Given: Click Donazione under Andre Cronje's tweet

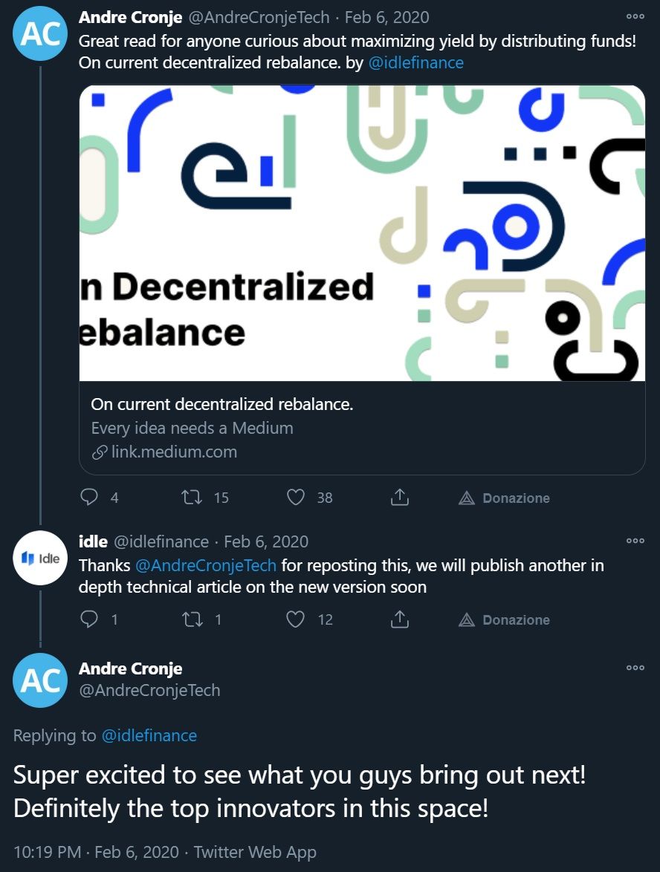Looking at the screenshot, I should coord(504,498).
